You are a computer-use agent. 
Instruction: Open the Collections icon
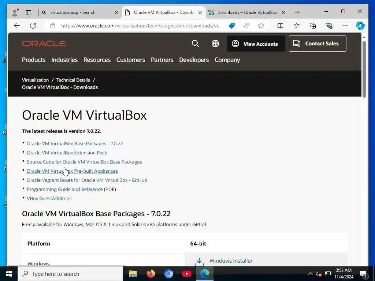pyautogui.click(x=313, y=26)
